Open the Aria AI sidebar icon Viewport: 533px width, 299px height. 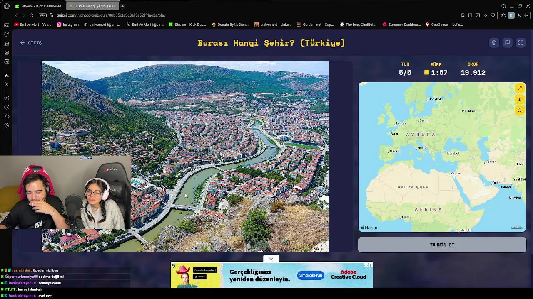pos(7,75)
